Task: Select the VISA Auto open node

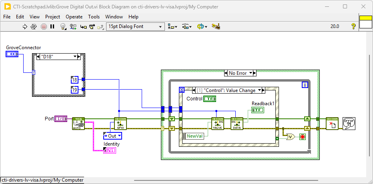Action: pos(78,124)
